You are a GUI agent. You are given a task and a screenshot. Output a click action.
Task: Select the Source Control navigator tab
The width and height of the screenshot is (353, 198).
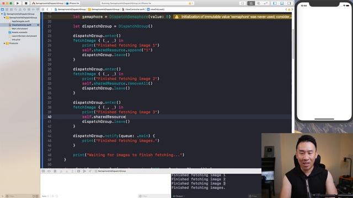click(x=7, y=9)
